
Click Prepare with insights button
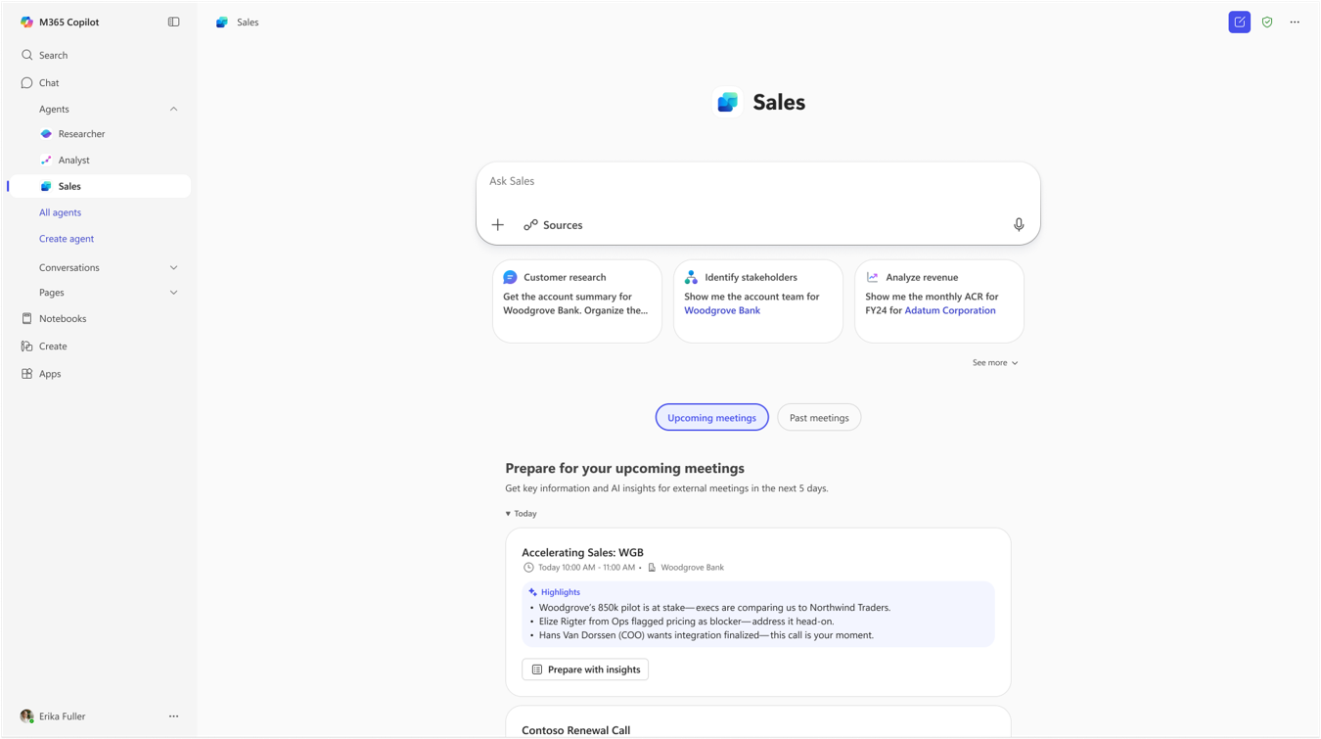click(x=585, y=670)
